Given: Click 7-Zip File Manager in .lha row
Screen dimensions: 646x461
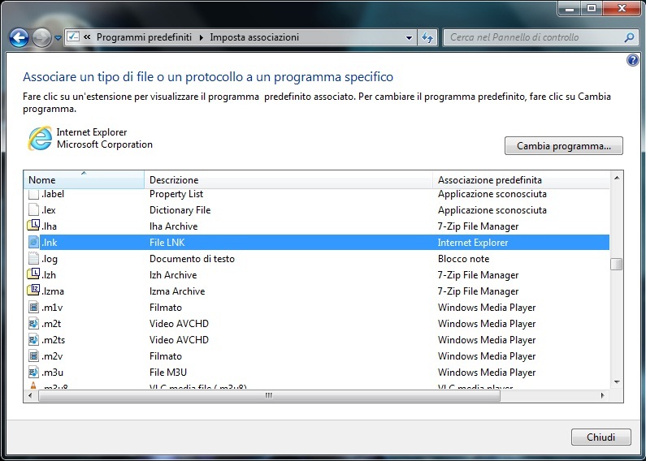Looking at the screenshot, I should [479, 226].
